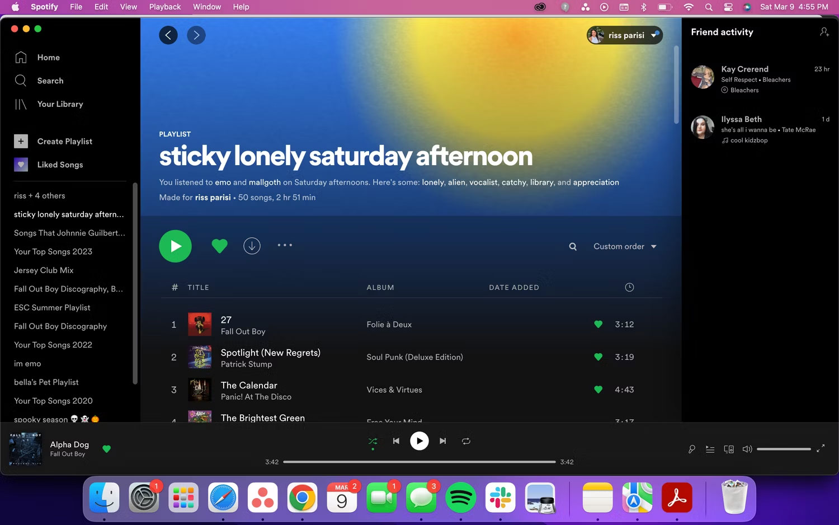Open the playlist three-dot more options

tap(285, 245)
